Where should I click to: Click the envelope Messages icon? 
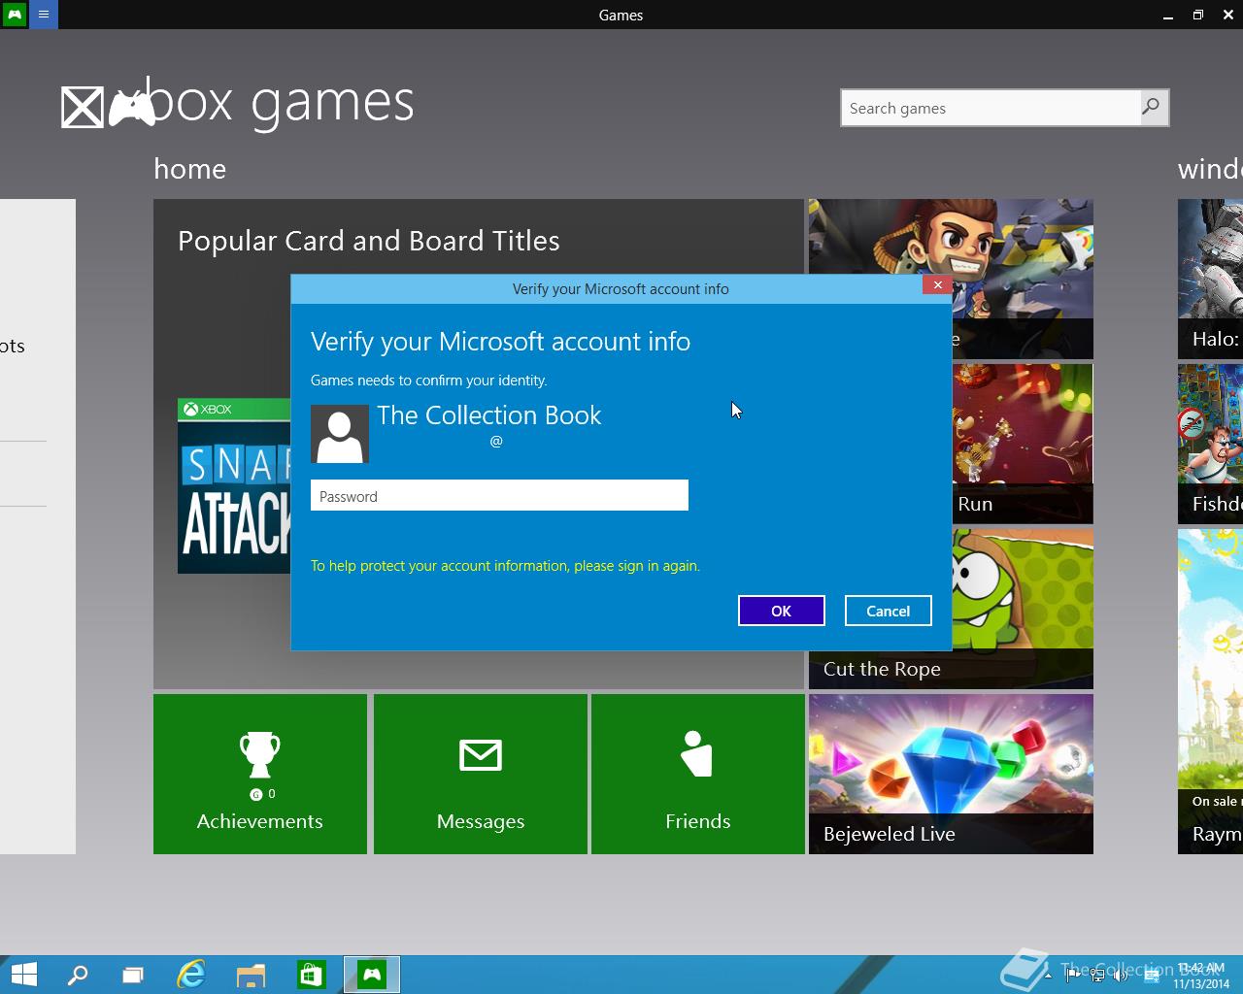coord(481,754)
